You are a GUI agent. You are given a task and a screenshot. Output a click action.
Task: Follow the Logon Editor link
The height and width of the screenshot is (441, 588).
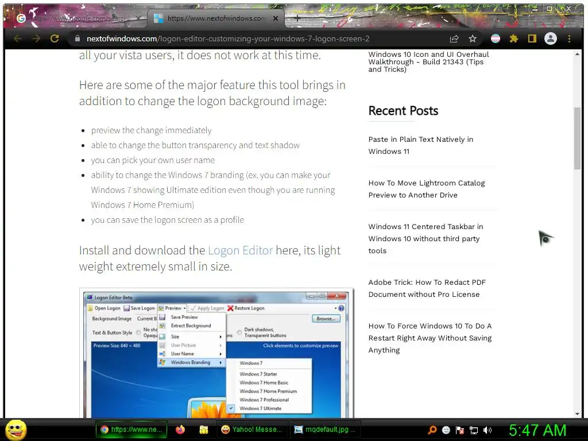[x=241, y=250]
